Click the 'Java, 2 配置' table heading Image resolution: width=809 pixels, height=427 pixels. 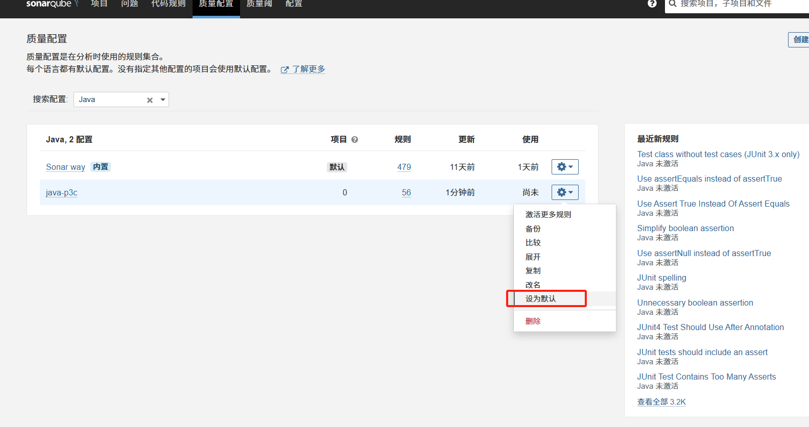[69, 139]
